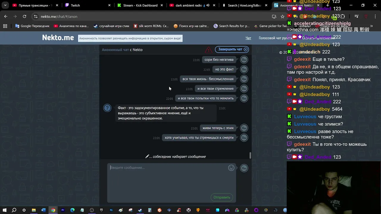Switch to the Прямые трансляции YouTube tab
381x214 pixels.
click(35, 5)
